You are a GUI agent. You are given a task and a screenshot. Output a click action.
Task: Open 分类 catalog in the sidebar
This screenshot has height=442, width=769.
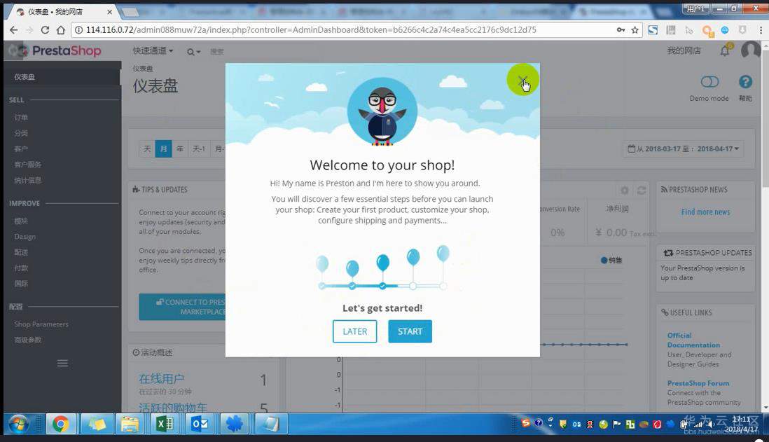pos(21,133)
